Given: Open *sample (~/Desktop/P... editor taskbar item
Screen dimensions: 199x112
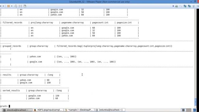Looking at the screenshot, I should (x=79, y=110).
